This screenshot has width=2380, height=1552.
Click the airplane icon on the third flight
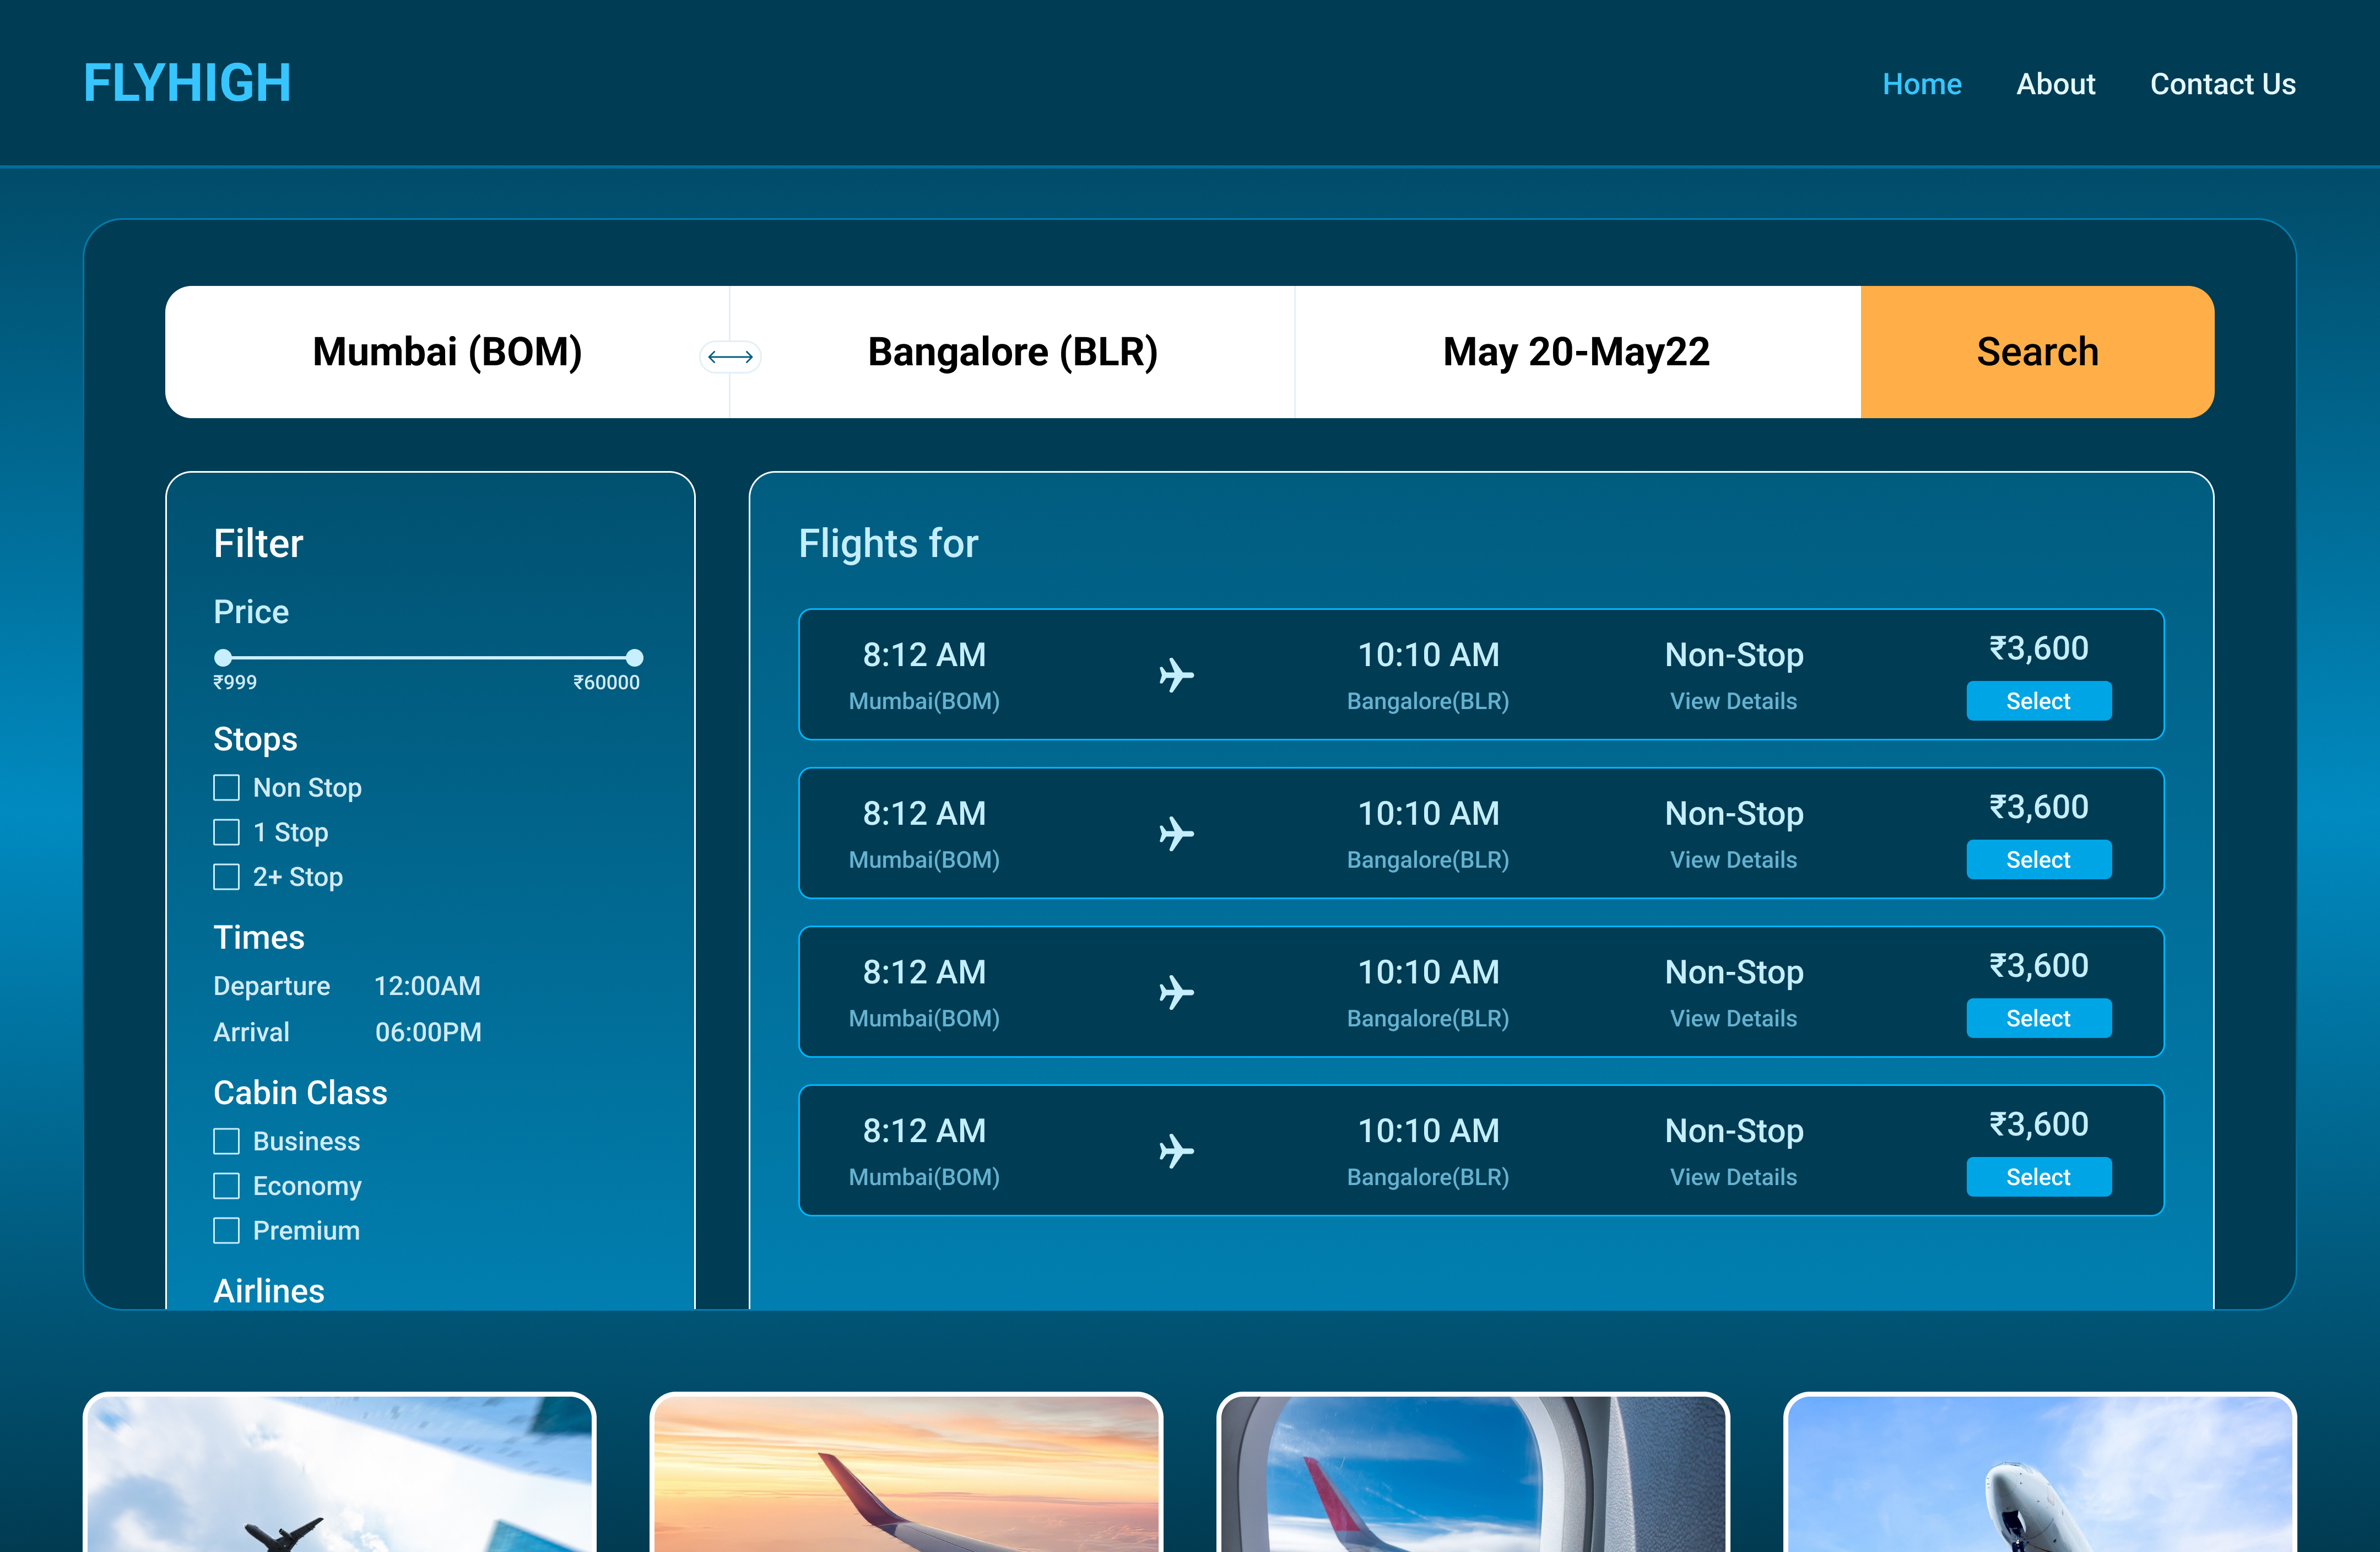(x=1177, y=992)
